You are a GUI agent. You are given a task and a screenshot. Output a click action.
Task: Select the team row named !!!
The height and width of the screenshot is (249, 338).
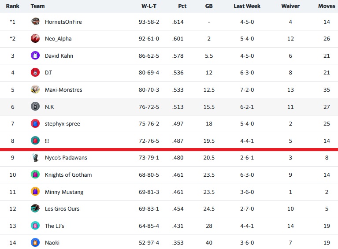click(169, 141)
